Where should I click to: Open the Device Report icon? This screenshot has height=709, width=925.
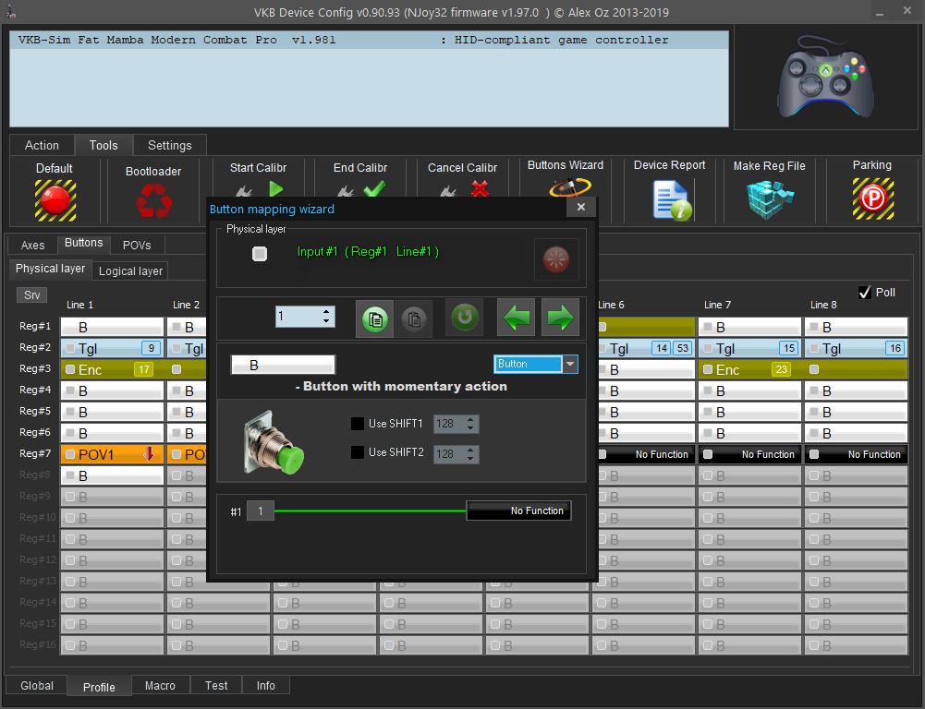pyautogui.click(x=671, y=200)
